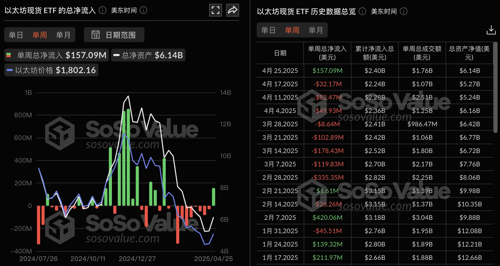Click the calendar icon in 日期范围
The image size is (500, 266).
coord(96,35)
